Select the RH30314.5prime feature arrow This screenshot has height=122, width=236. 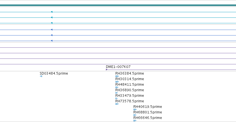click(117, 82)
